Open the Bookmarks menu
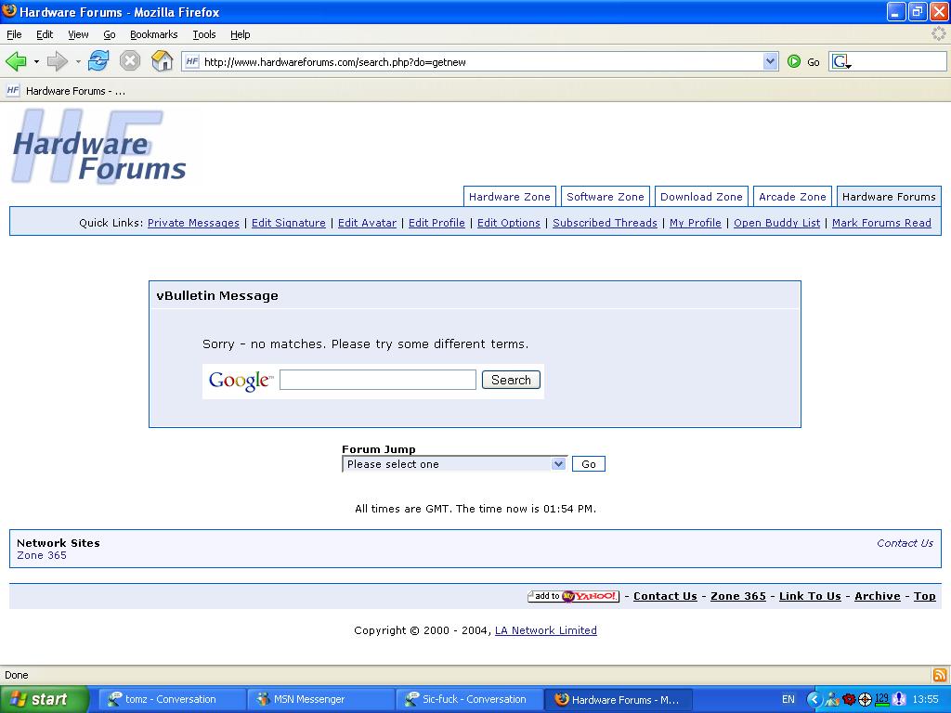The image size is (951, 713). click(x=153, y=34)
